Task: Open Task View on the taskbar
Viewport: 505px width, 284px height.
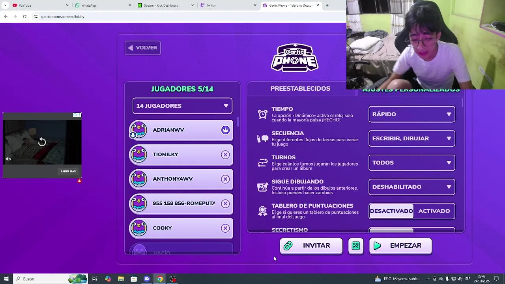Action: (95, 279)
